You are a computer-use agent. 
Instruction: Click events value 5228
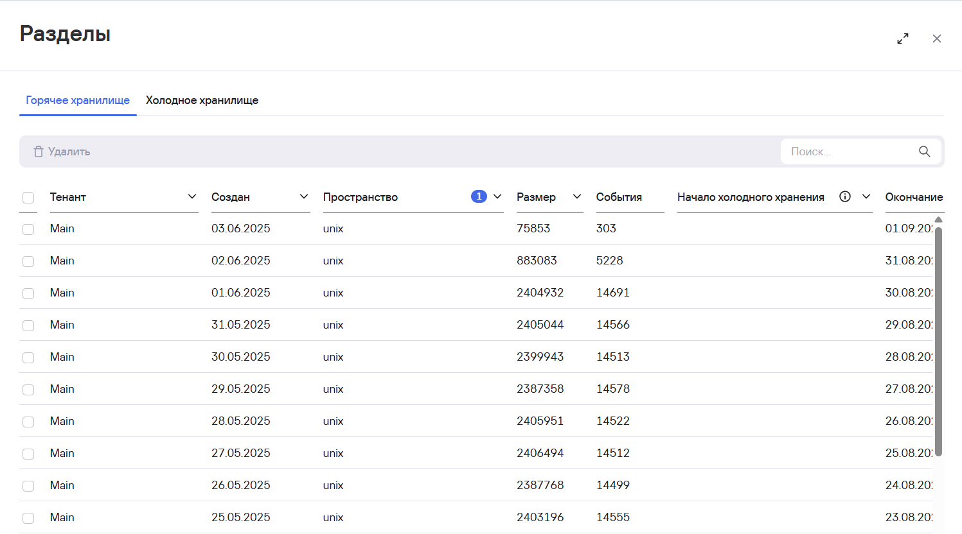click(x=610, y=261)
